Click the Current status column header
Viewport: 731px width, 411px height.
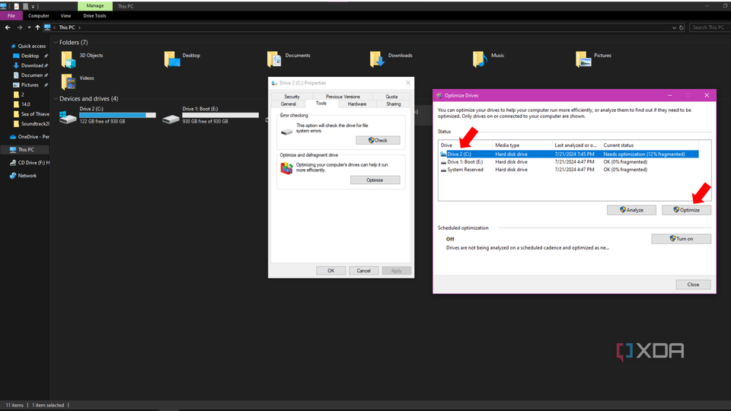[x=650, y=145]
